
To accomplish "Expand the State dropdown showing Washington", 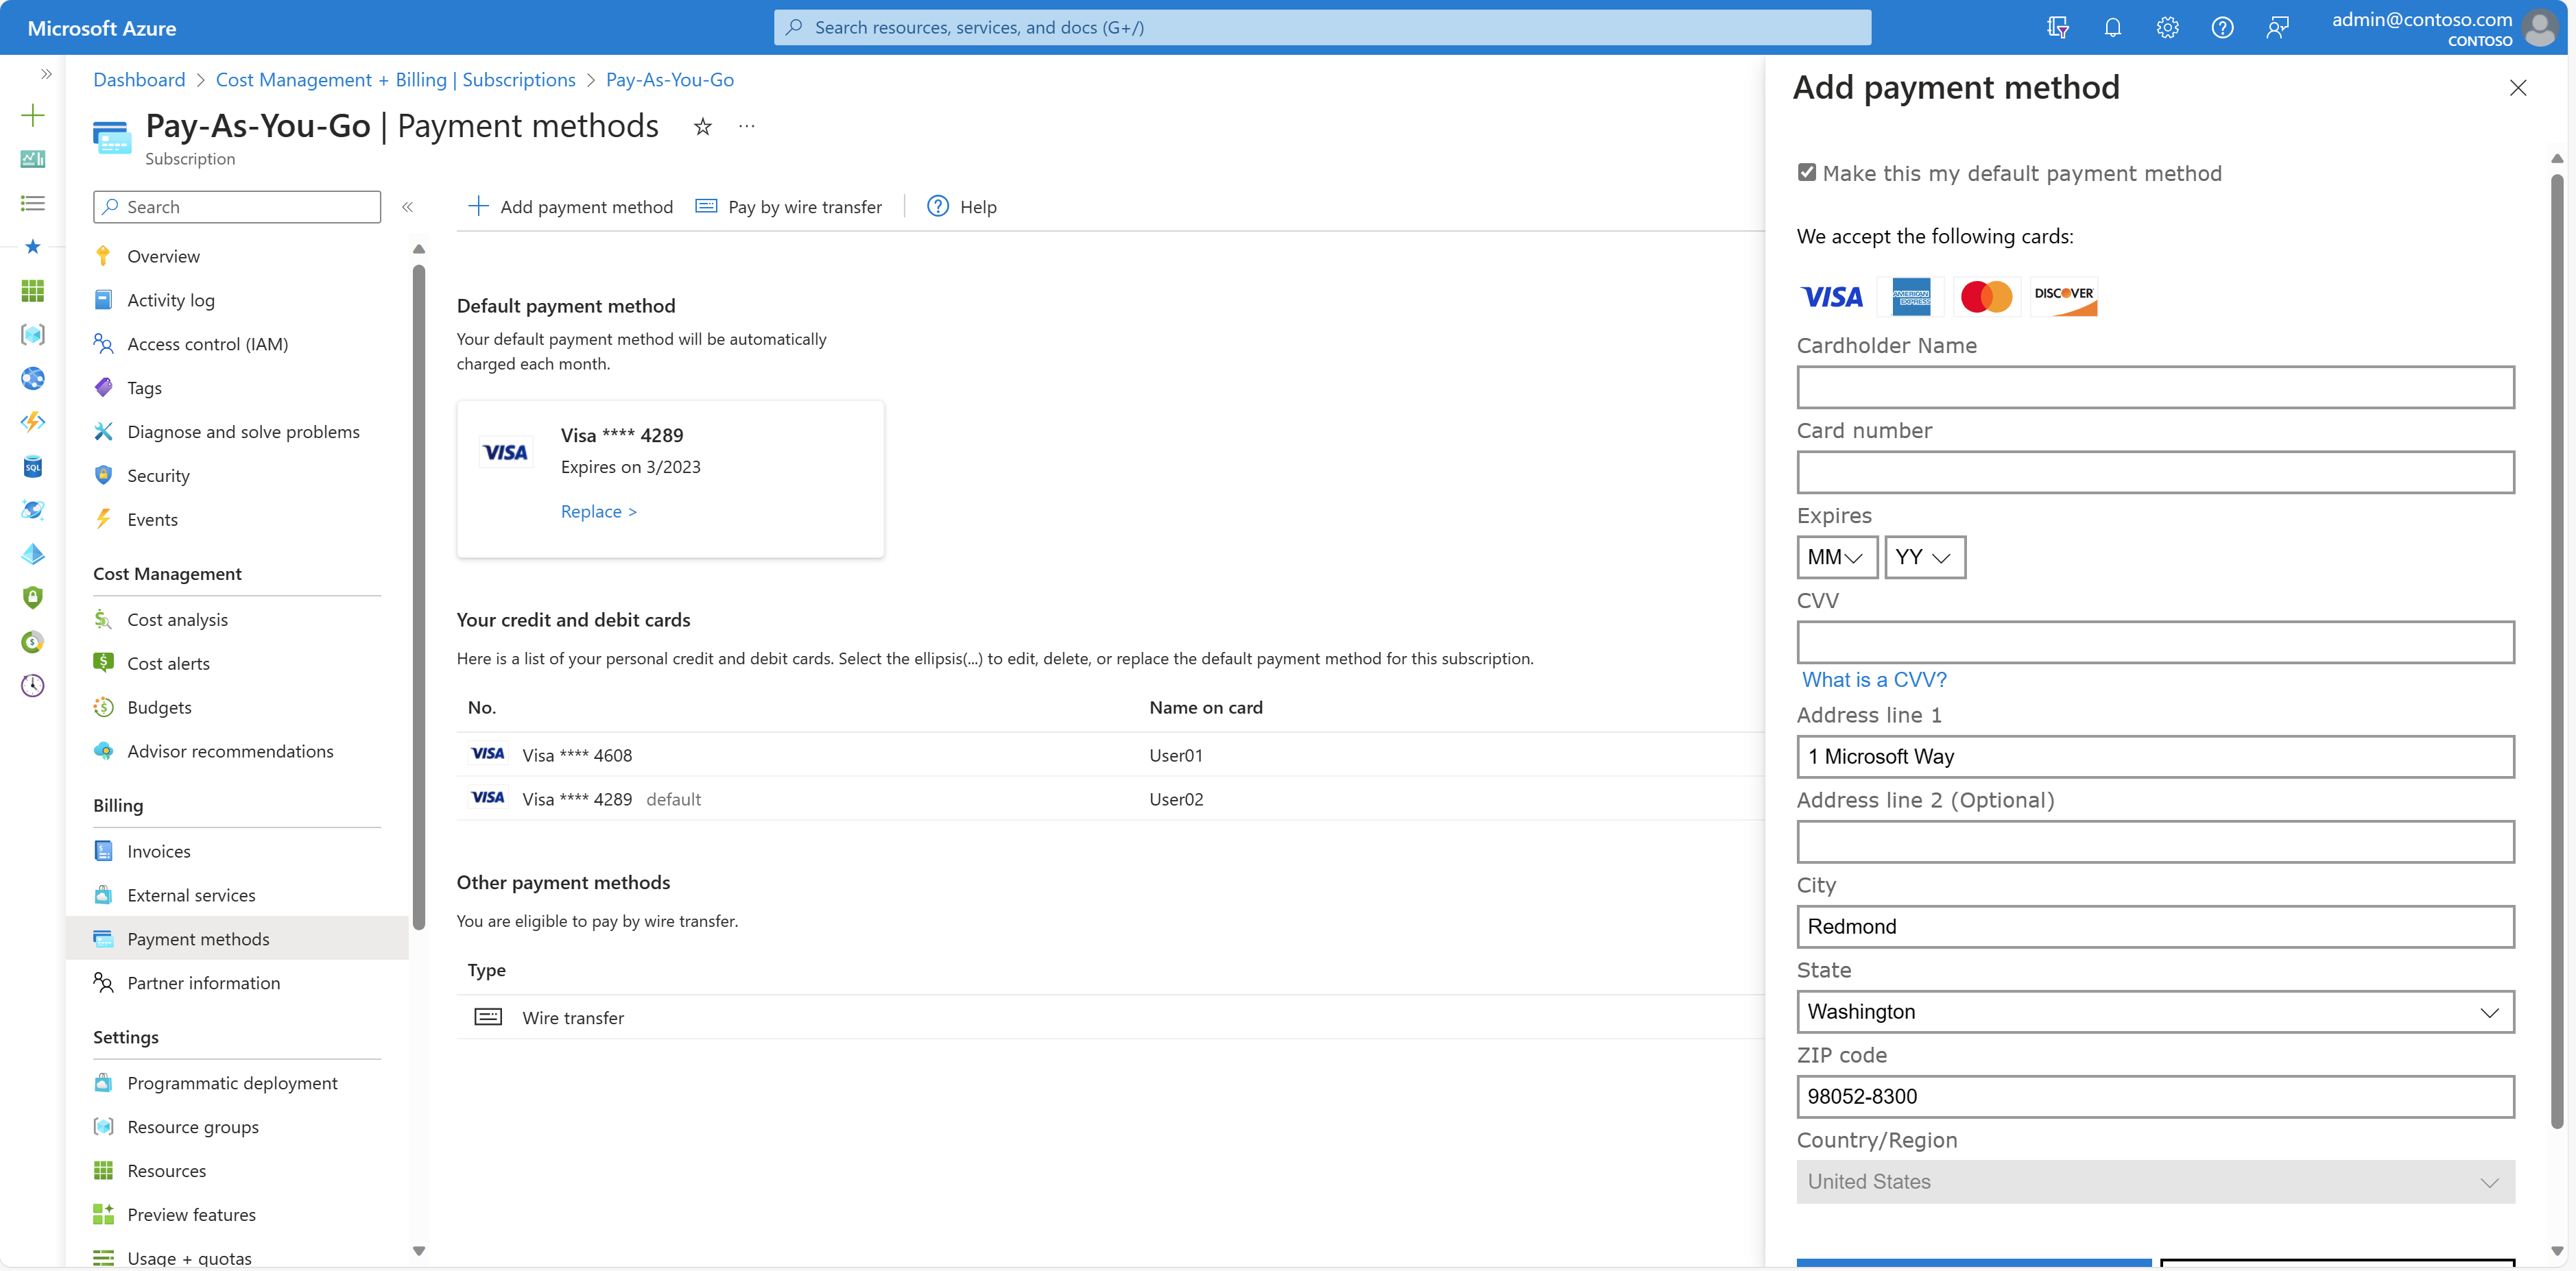I will pyautogui.click(x=2155, y=1011).
